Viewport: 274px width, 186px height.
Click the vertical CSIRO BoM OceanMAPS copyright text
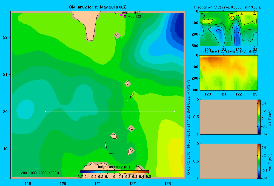tap(189, 127)
